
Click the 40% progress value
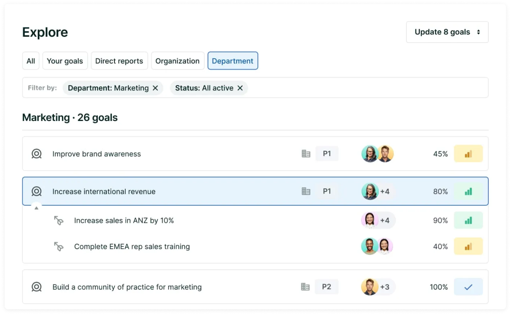point(440,247)
